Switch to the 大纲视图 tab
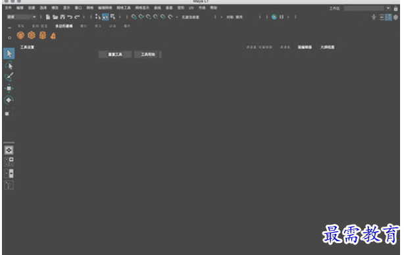 [x=327, y=47]
